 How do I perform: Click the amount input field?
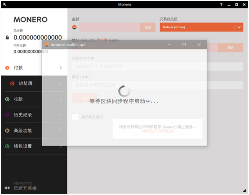110,27
